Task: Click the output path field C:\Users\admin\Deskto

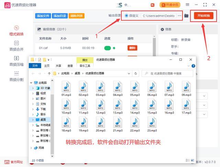Action: click(x=159, y=16)
